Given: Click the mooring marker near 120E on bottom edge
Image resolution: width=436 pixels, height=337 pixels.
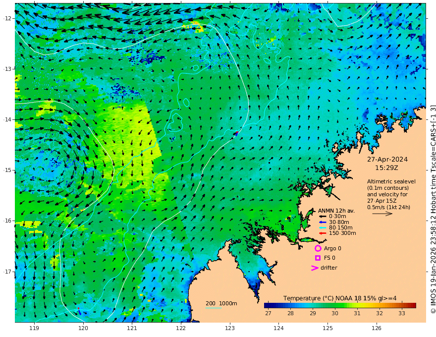Looking at the screenshot, I should [79, 311].
